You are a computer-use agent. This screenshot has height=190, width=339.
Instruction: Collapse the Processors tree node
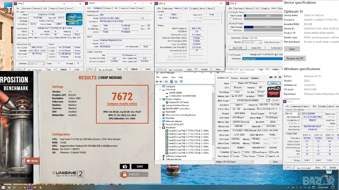tap(161, 127)
